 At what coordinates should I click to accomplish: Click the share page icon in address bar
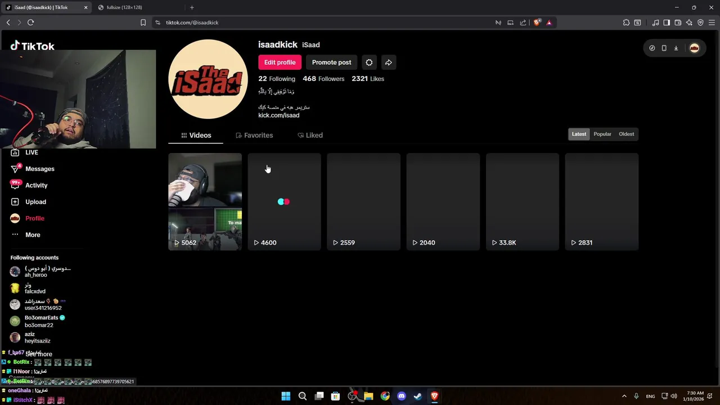[x=523, y=22]
